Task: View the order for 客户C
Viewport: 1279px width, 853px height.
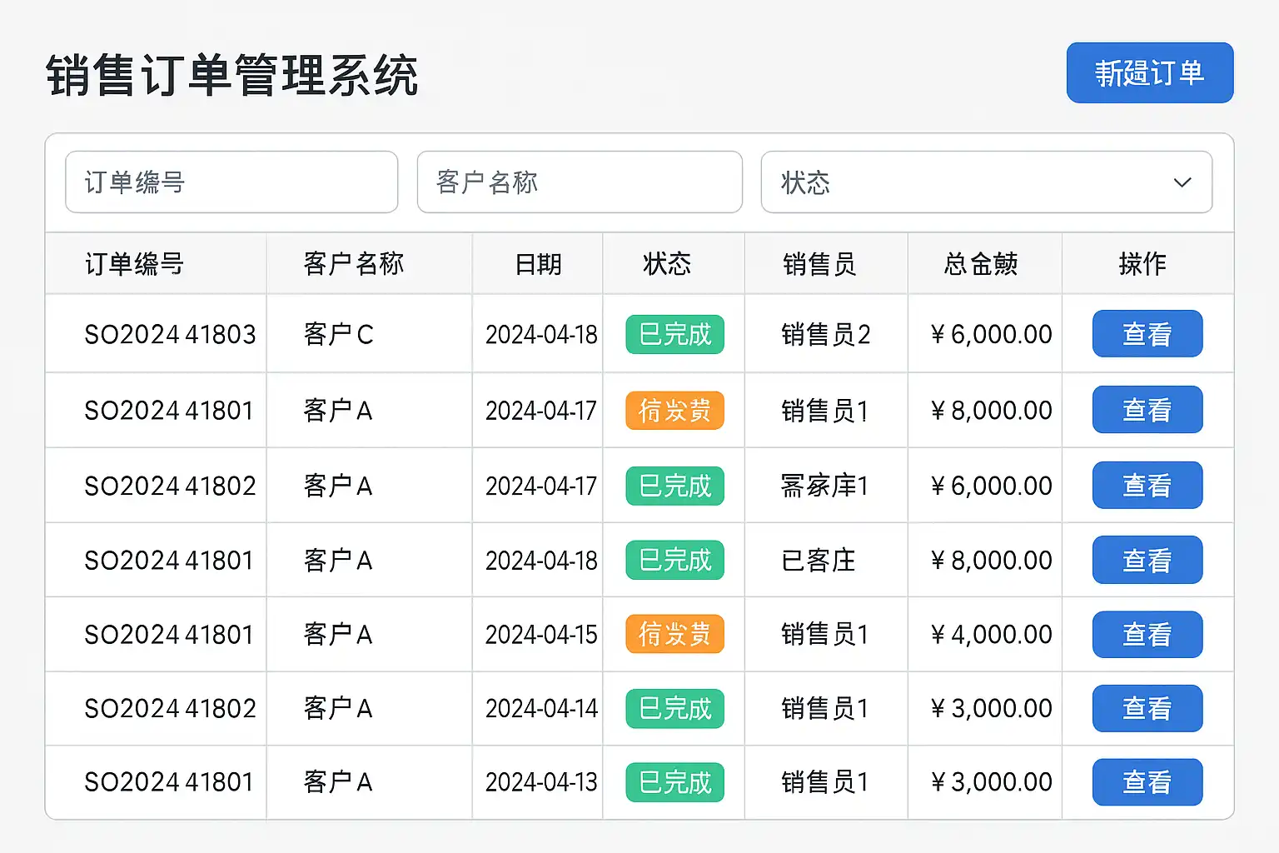Action: point(1147,334)
